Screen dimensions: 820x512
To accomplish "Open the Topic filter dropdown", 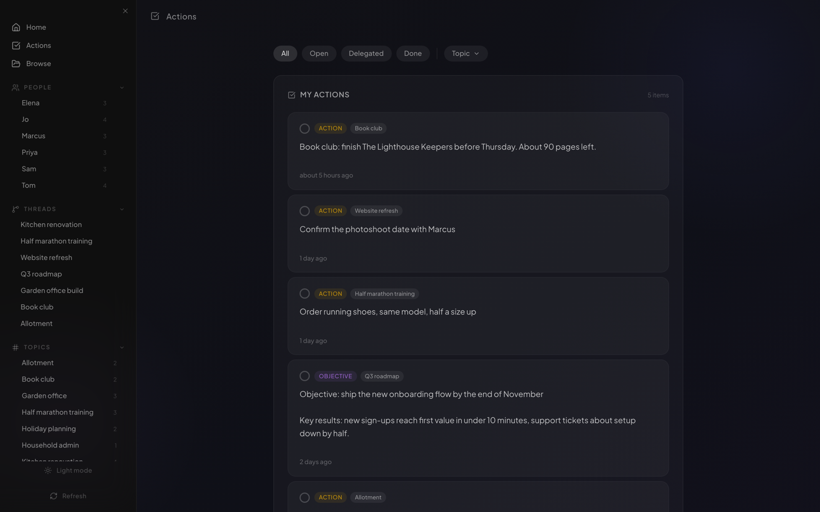I will pos(465,53).
